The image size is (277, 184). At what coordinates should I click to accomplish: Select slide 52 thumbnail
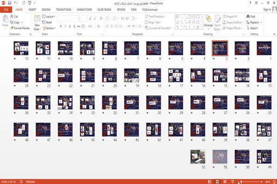point(198,157)
